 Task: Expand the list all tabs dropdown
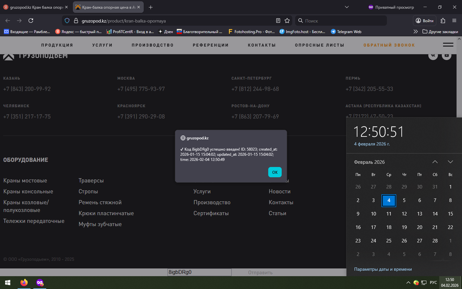coord(347,7)
